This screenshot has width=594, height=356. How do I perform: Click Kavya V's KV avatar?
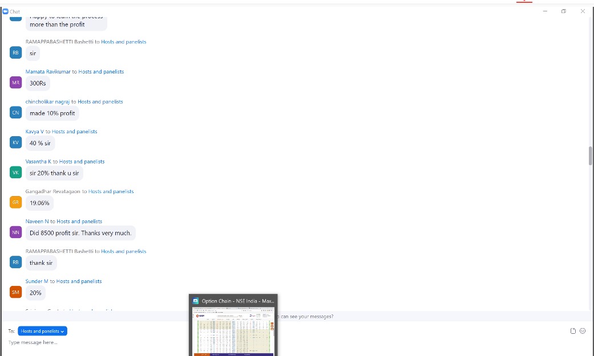point(15,142)
